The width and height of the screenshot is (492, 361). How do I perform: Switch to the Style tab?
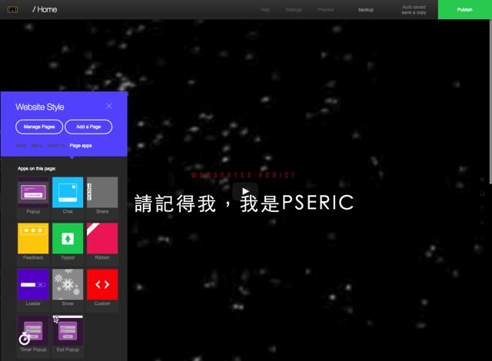tap(21, 145)
